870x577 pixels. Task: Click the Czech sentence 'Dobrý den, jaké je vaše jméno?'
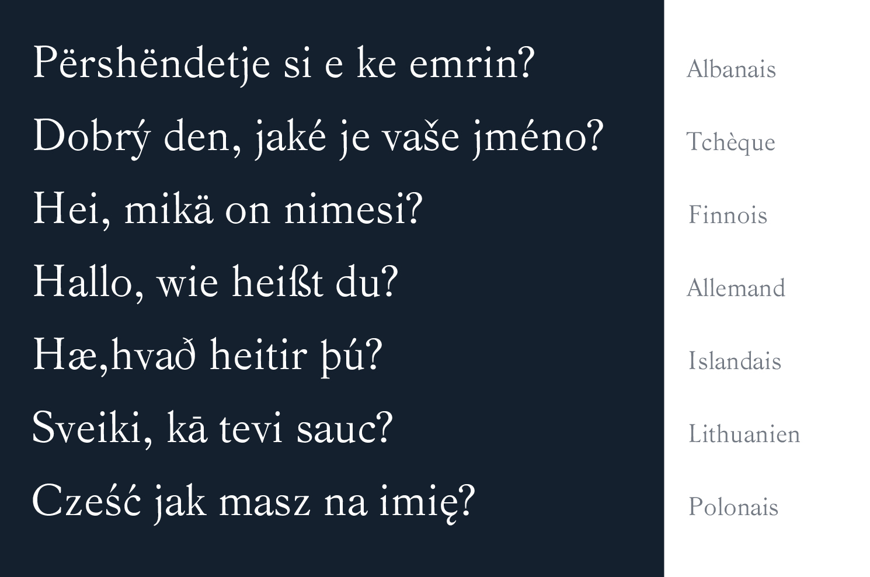[x=317, y=137]
